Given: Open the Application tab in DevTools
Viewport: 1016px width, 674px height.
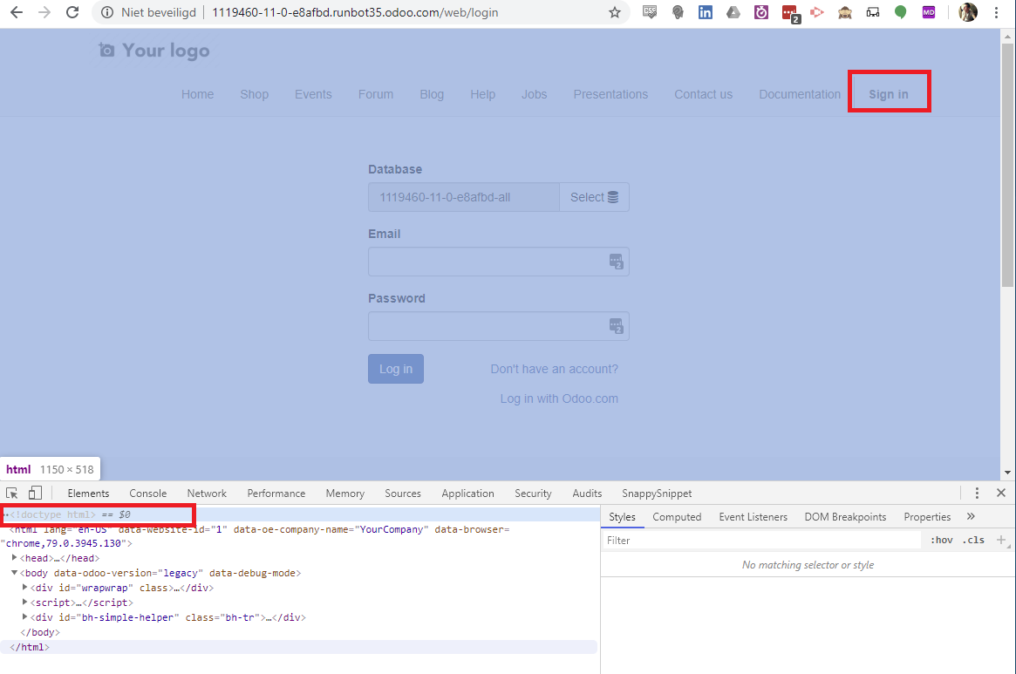Looking at the screenshot, I should 467,494.
